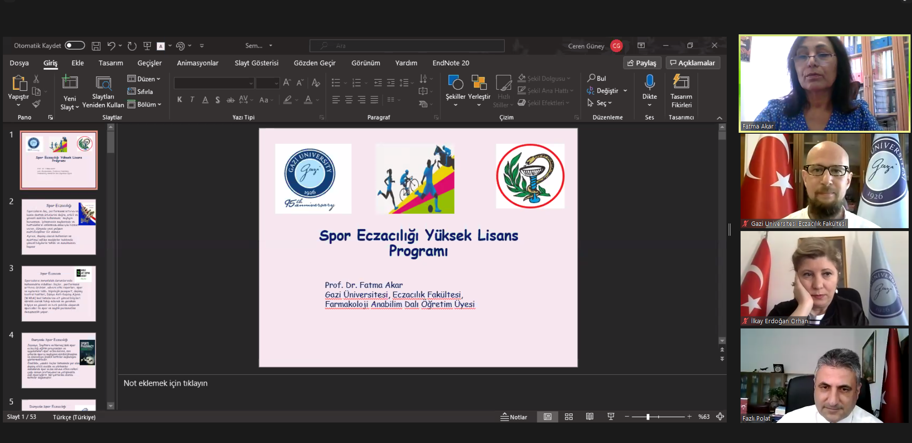Viewport: 912px width, 443px height.
Task: Click the Şekiller shapes icon
Action: pyautogui.click(x=456, y=83)
